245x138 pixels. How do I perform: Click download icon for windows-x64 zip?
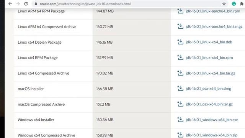click(x=180, y=135)
